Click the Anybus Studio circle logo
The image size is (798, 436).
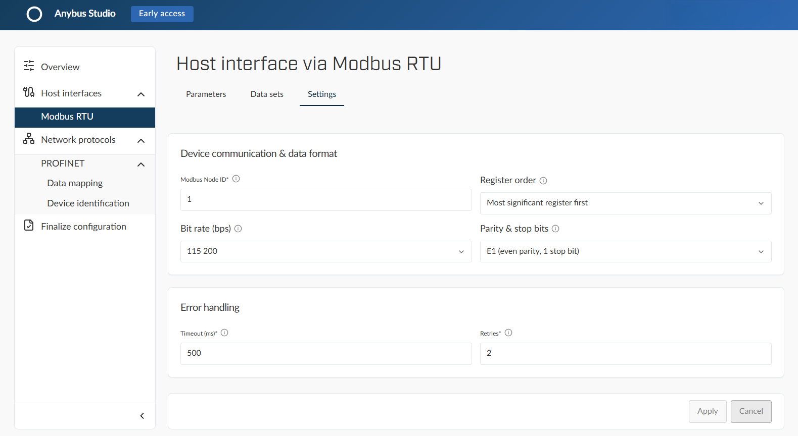point(34,14)
